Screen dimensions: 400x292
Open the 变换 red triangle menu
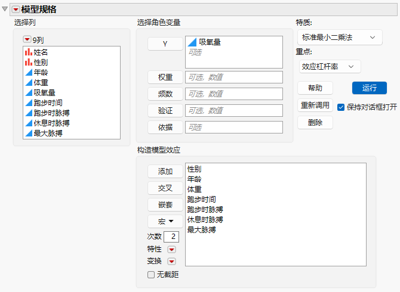pyautogui.click(x=171, y=261)
